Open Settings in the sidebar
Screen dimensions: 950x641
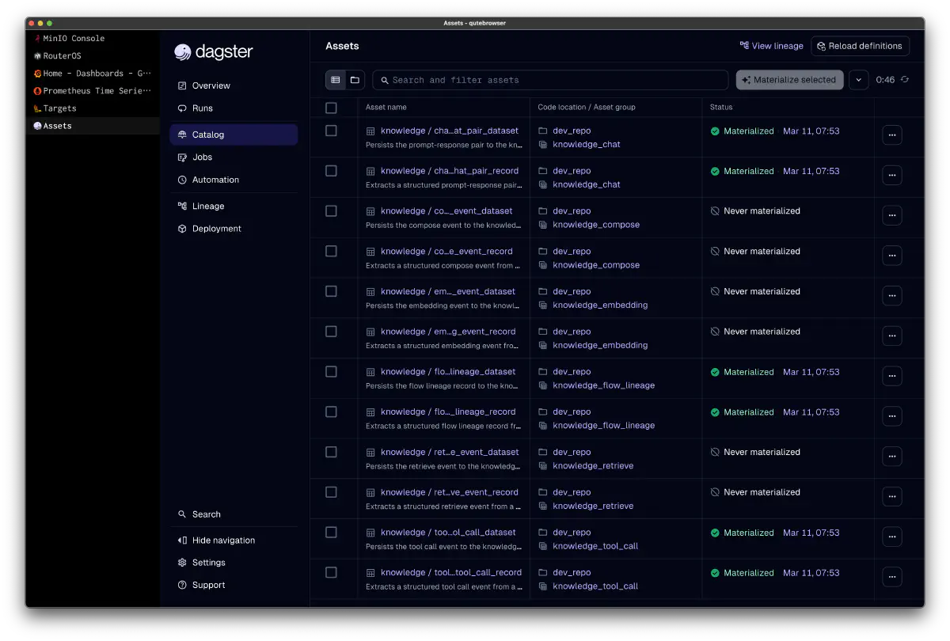click(234, 563)
